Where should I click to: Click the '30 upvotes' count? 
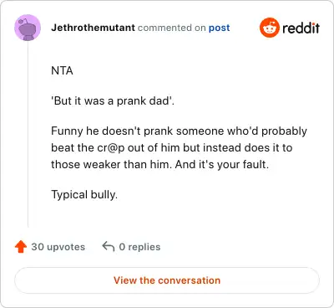58,247
